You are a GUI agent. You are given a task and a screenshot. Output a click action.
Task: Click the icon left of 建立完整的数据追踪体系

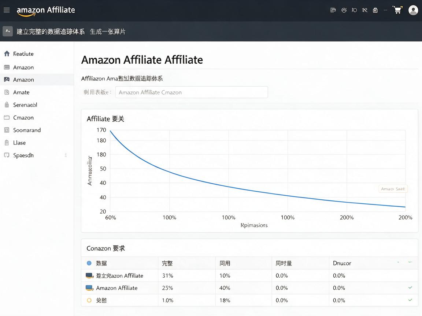8,31
